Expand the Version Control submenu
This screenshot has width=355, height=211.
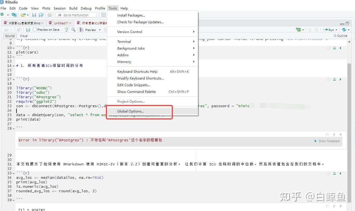pyautogui.click(x=153, y=32)
